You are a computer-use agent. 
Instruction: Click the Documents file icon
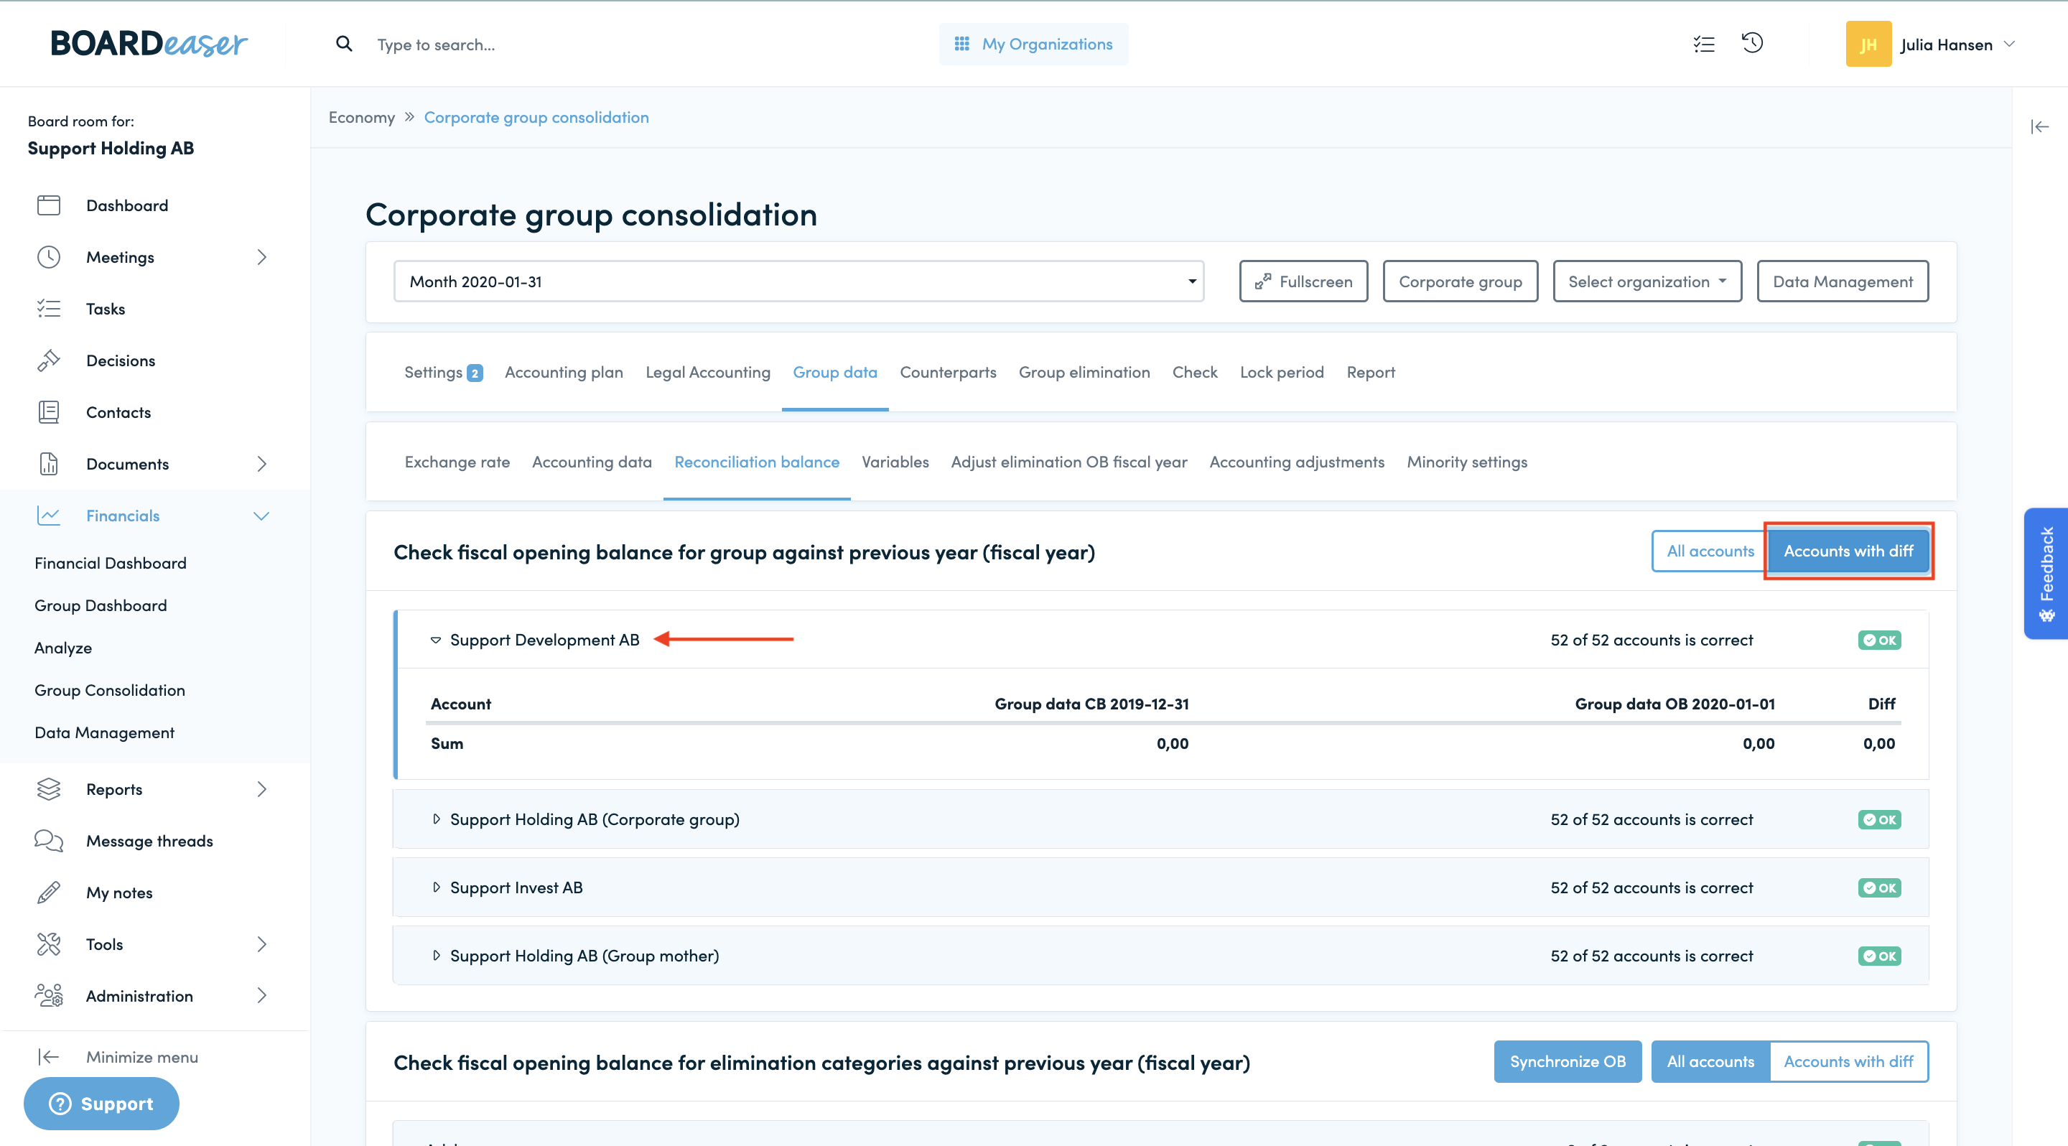49,464
